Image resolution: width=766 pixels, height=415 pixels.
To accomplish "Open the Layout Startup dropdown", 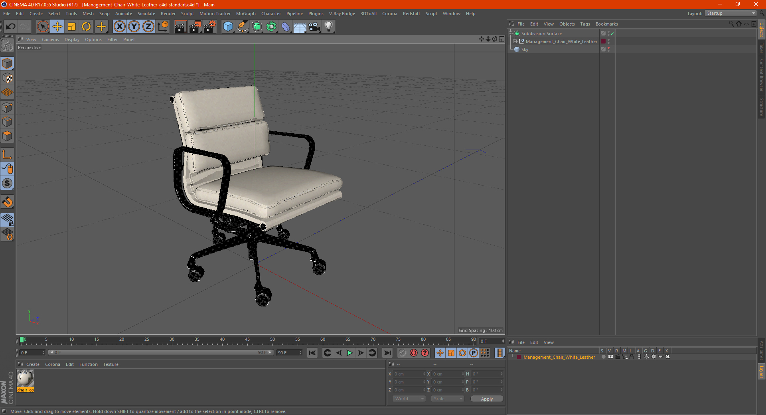I will pos(730,13).
